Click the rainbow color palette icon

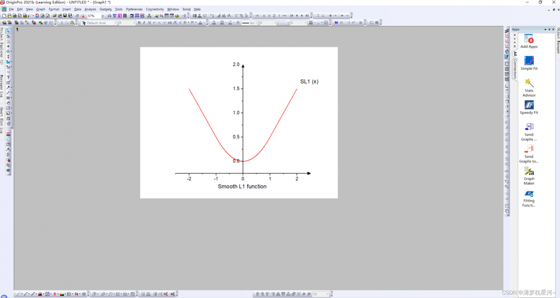click(8, 134)
